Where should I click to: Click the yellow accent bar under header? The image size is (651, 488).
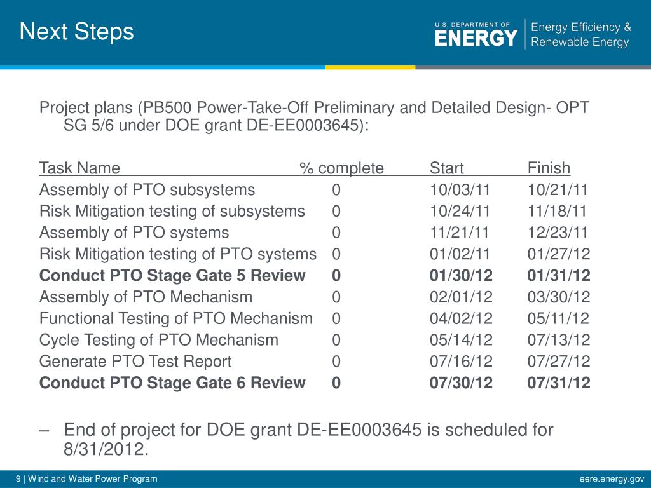click(371, 67)
